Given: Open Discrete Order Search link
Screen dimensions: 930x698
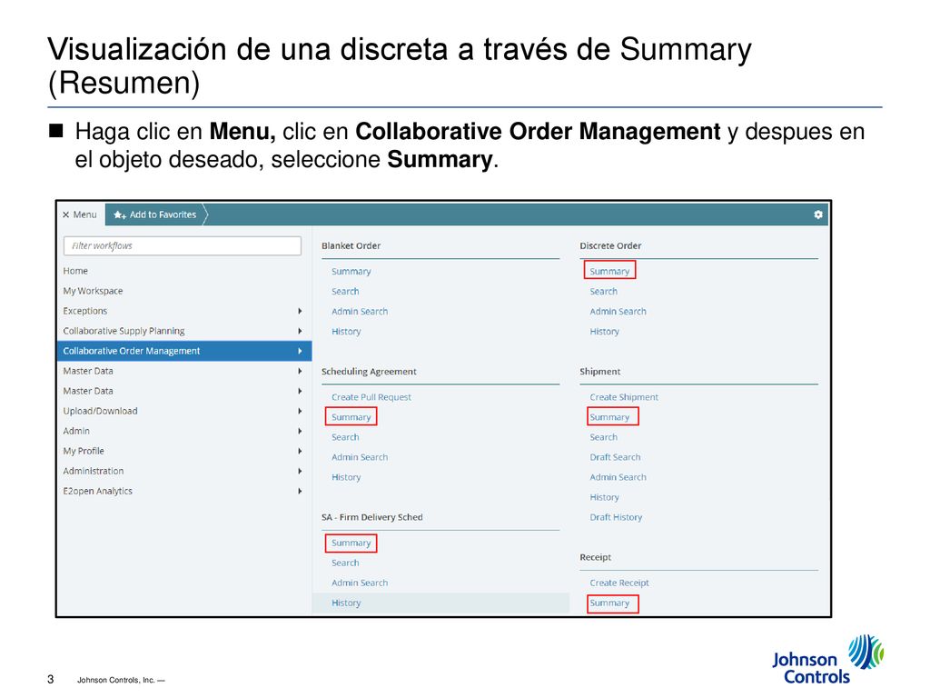Looking at the screenshot, I should [603, 292].
